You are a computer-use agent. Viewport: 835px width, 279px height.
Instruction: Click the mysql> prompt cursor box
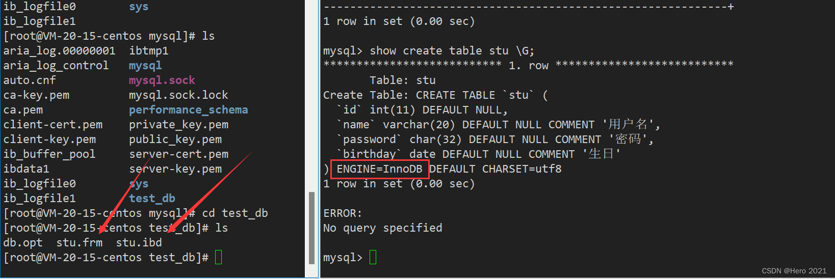coord(373,258)
